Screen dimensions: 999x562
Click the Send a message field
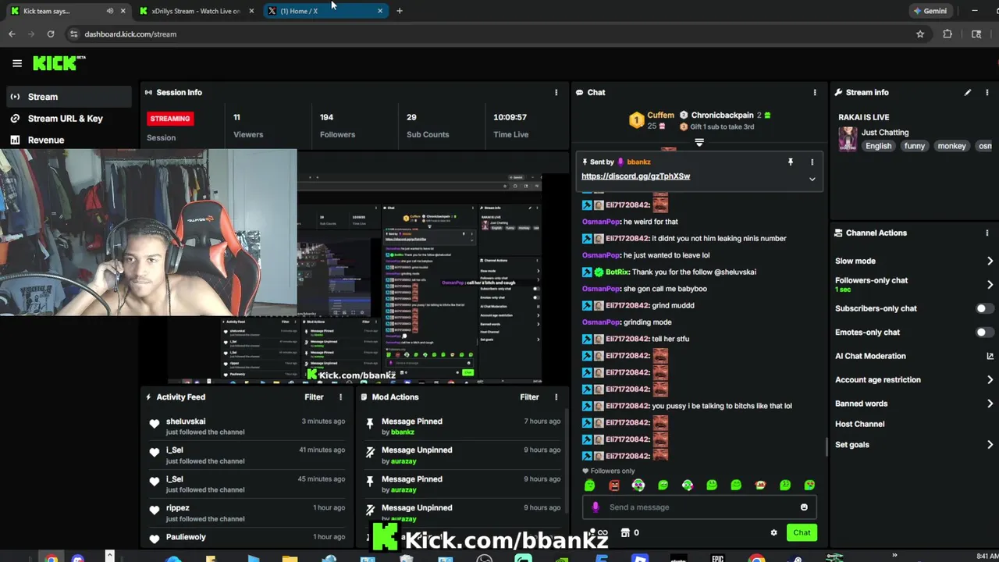pyautogui.click(x=699, y=507)
